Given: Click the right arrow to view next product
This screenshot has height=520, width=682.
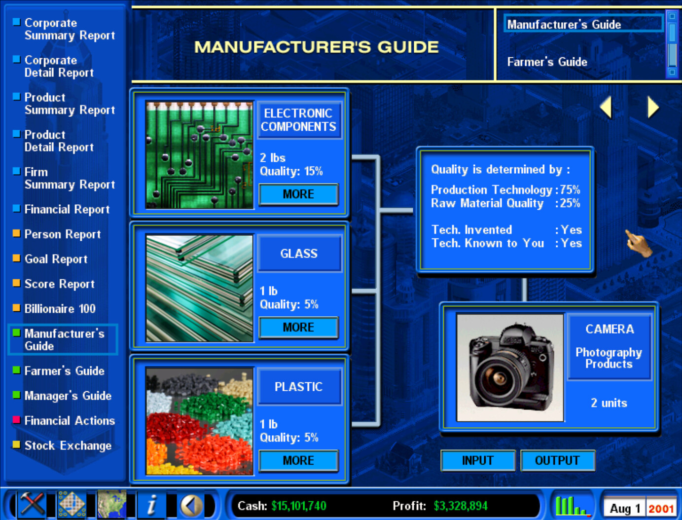Looking at the screenshot, I should click(x=651, y=108).
